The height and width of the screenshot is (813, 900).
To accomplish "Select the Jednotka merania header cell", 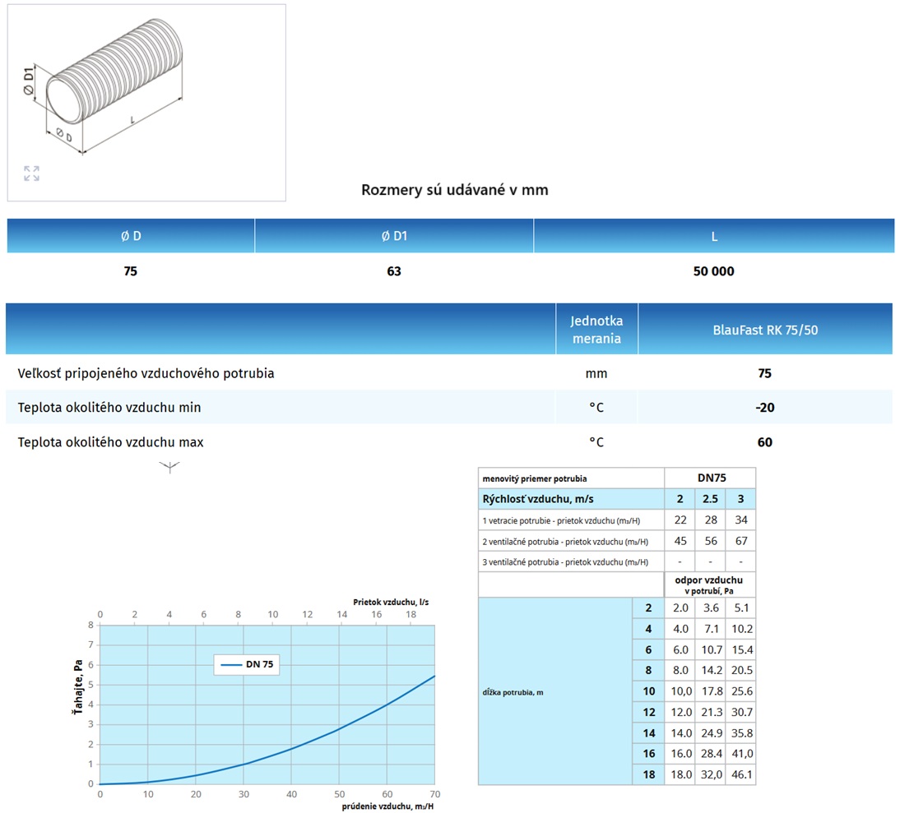I will tap(596, 330).
